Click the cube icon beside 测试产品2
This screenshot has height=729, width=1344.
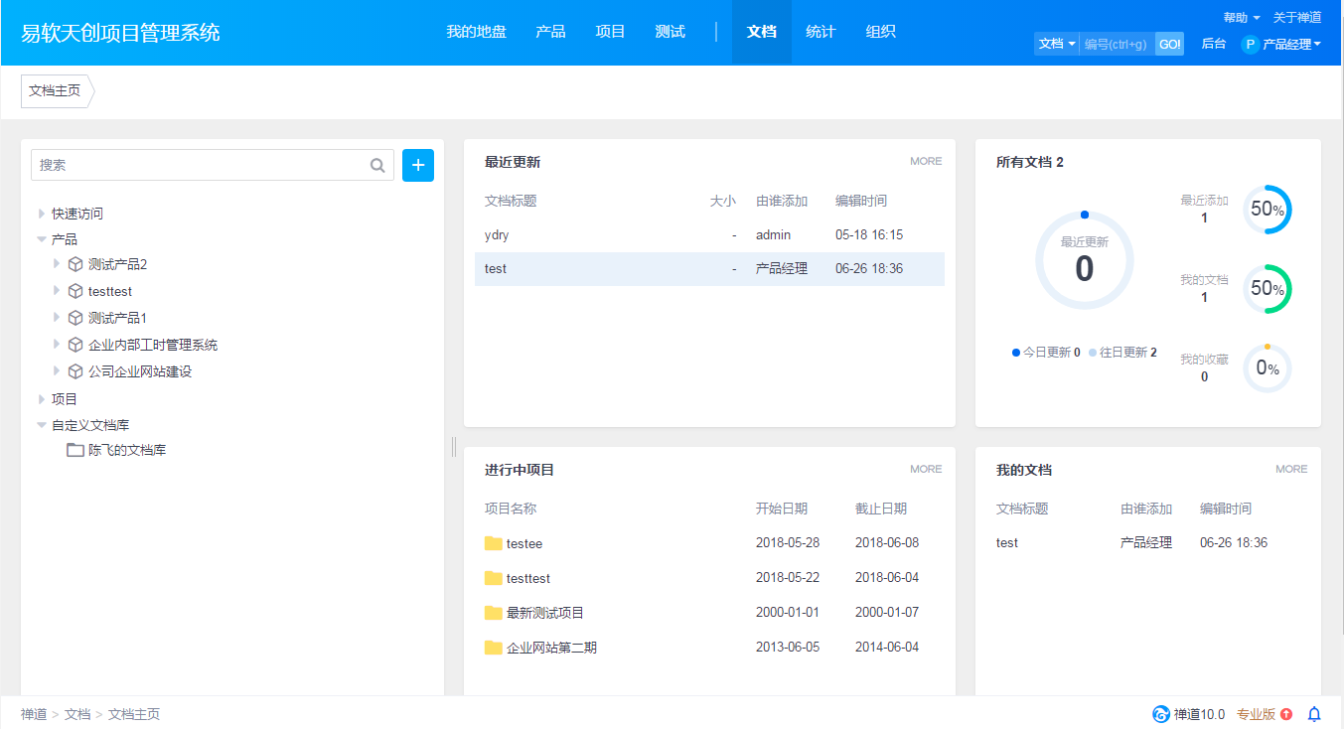click(75, 264)
